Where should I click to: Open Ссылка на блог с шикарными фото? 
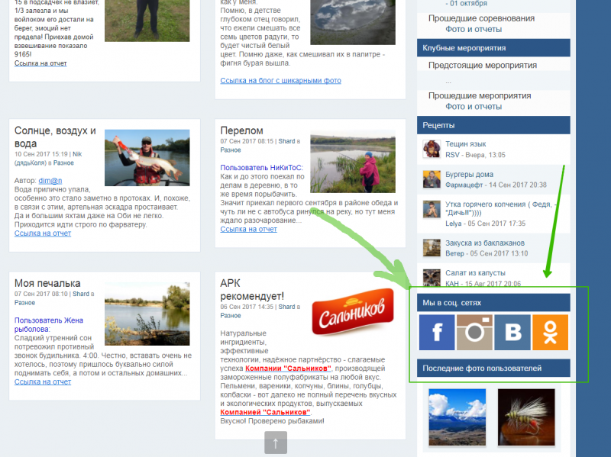(280, 80)
